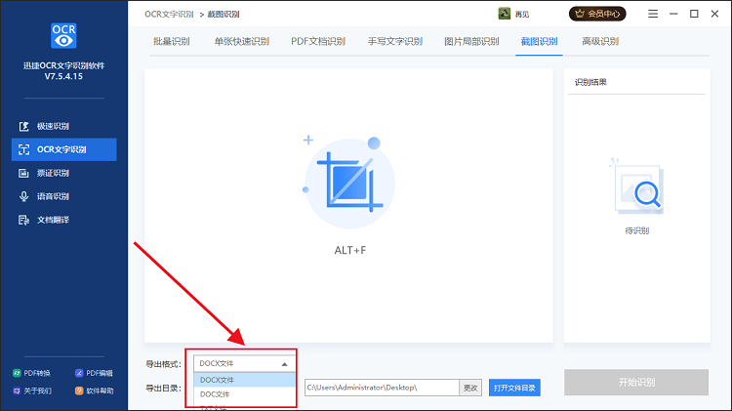Click the 更改 button
732x411 pixels.
[470, 388]
